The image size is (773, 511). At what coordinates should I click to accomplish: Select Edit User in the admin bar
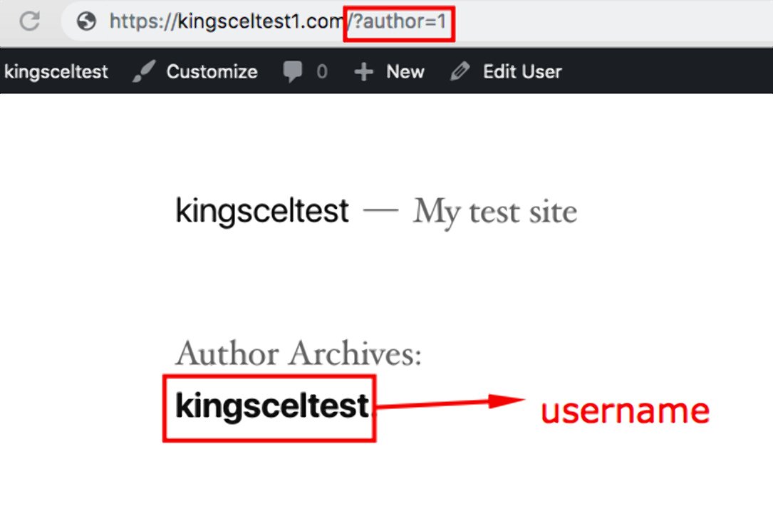click(522, 71)
